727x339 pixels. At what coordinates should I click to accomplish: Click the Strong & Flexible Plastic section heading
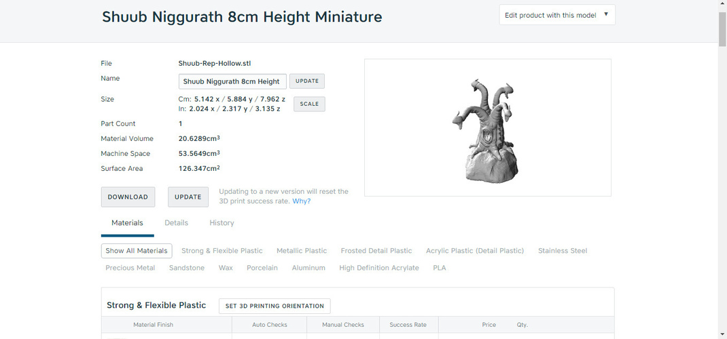[x=156, y=305]
